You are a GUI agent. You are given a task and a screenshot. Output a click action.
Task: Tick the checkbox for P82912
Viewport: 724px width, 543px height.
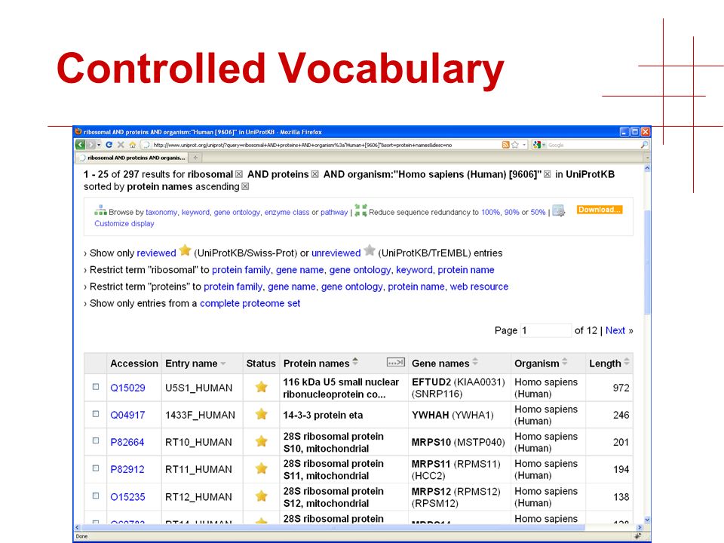(x=96, y=468)
